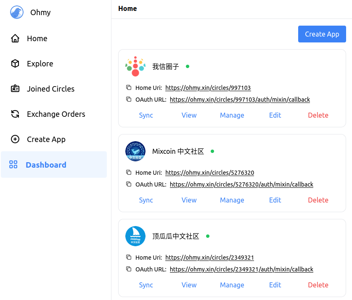
Task: Open the circles/2349321 OAuth callback link
Action: 241,269
